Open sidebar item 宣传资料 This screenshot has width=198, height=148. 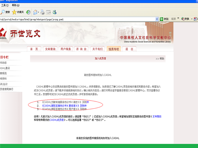pos(3,79)
